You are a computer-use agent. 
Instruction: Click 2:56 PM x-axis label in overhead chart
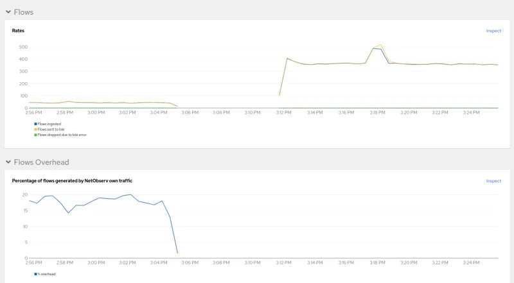(34, 262)
